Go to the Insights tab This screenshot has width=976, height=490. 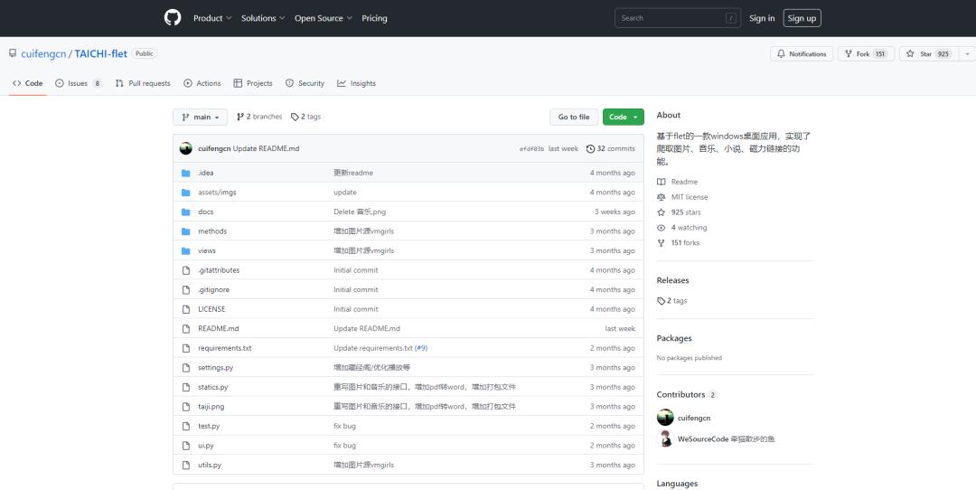click(x=356, y=83)
